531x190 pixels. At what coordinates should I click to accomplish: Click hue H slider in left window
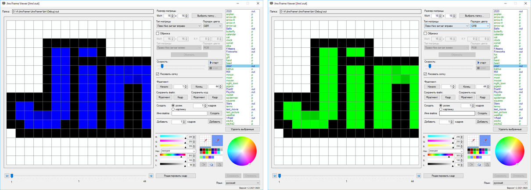(x=172, y=155)
